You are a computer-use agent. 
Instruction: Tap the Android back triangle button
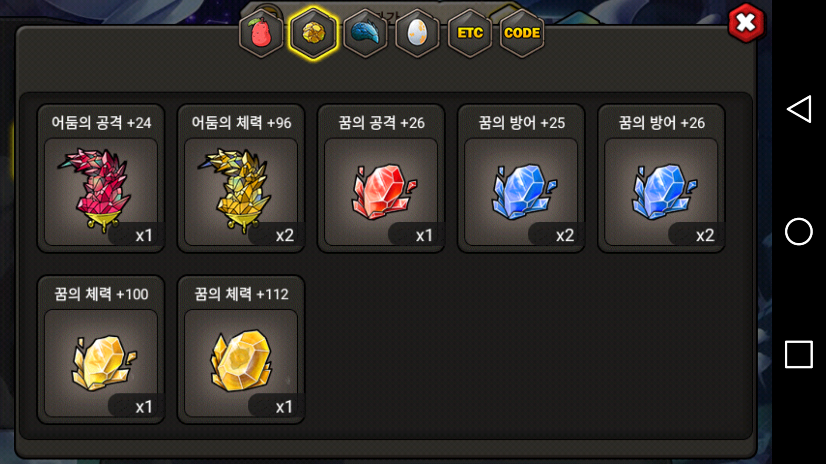799,109
